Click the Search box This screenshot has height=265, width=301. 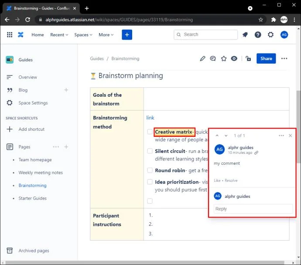(205, 34)
